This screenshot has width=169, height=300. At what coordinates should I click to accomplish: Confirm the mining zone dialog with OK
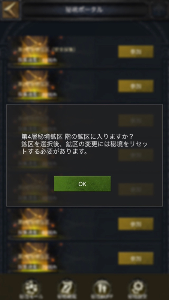click(82, 184)
